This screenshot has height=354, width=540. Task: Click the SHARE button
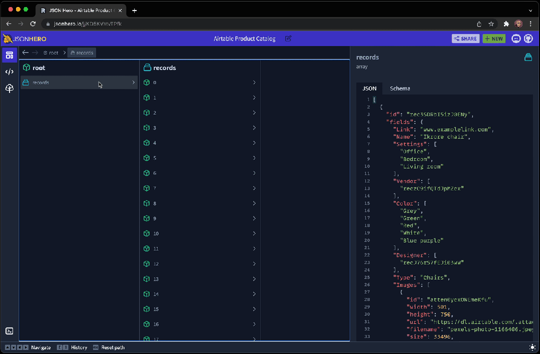(465, 38)
